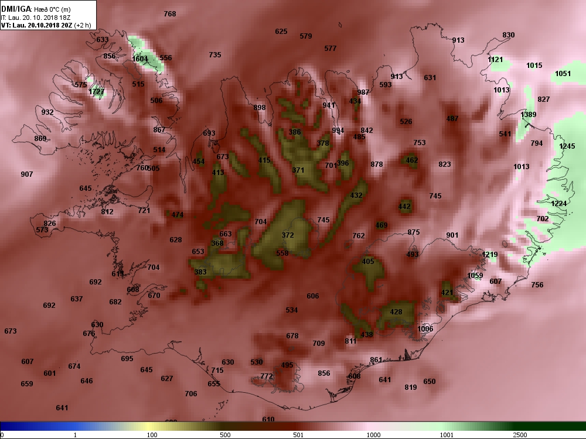Select the 735 height value
The height and width of the screenshot is (439, 586).
point(215,55)
